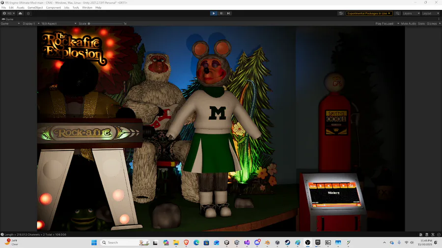Open Visual Studio from the taskbar
Screen dimensions: 442x248
click(247, 243)
